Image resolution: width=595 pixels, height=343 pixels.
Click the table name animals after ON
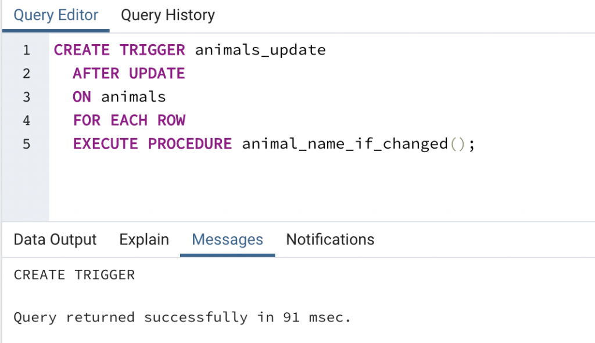click(133, 97)
